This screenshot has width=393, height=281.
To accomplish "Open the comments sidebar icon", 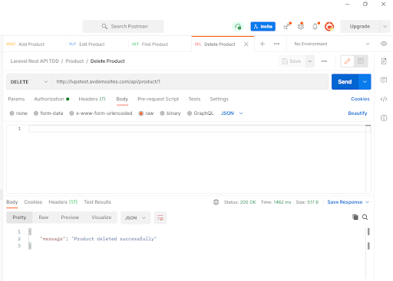I will 384,80.
